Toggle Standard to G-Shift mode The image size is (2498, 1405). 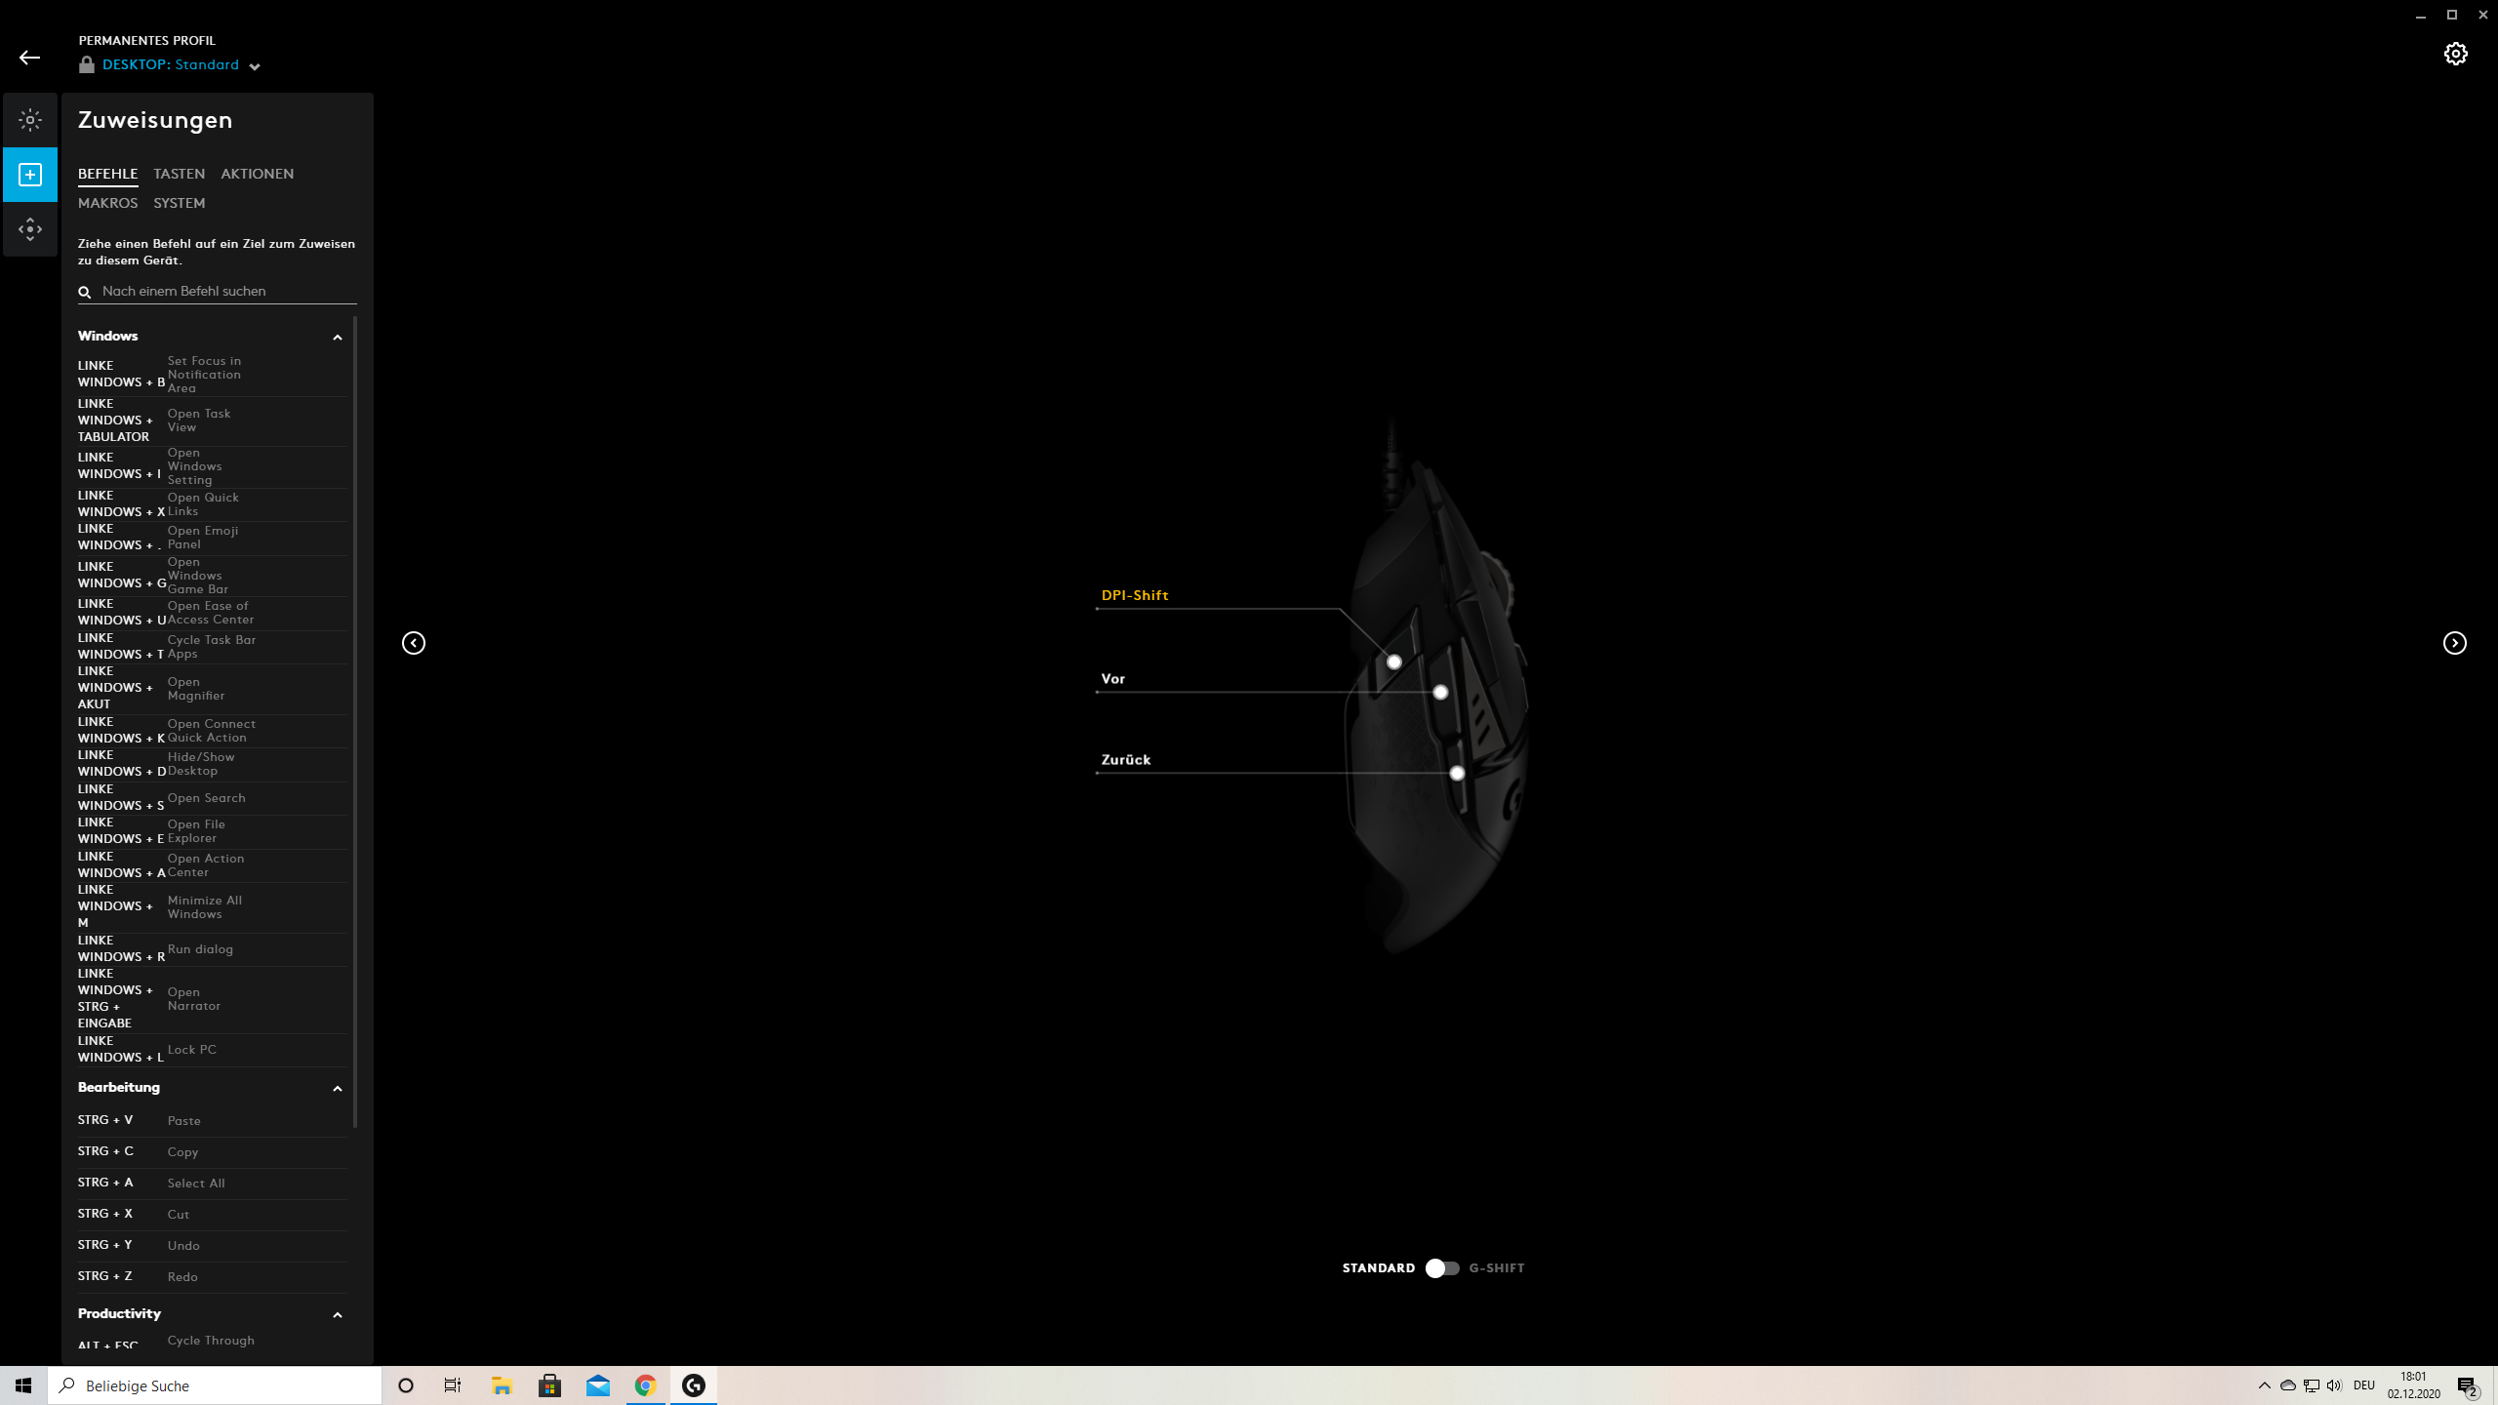(1442, 1268)
